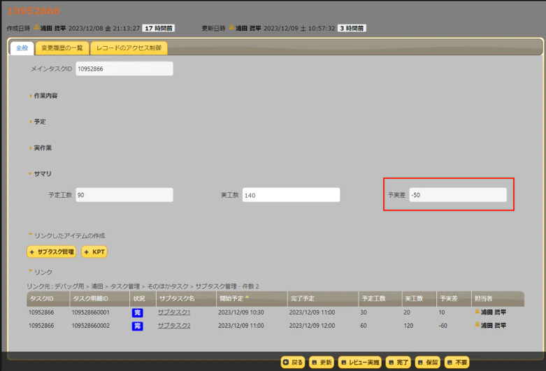Click the レビュー実施 button
Viewport: 546px width, 371px height.
pos(360,363)
